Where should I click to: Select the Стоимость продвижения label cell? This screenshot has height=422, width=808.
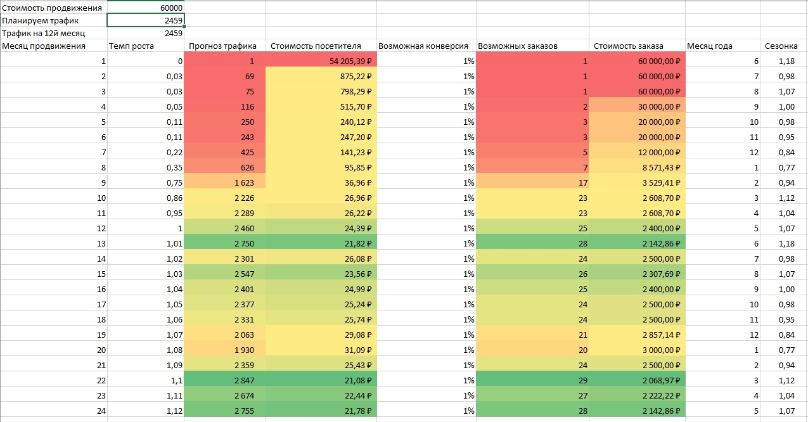click(53, 8)
